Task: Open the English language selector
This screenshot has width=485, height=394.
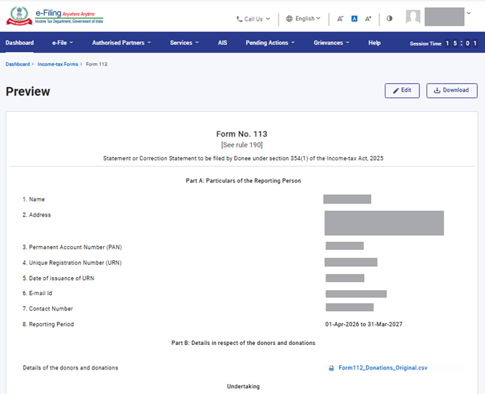Action: 303,19
